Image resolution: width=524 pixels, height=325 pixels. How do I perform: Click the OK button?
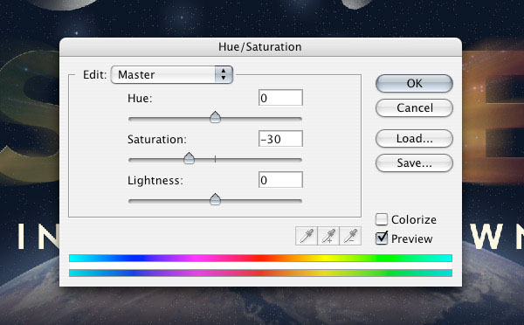coord(414,84)
